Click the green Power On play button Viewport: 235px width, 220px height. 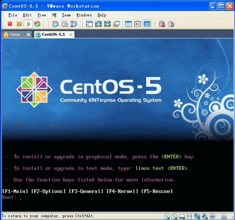pos(28,24)
